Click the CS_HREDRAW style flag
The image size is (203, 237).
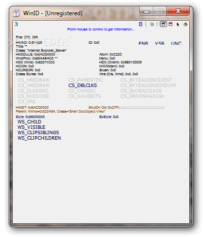[x=34, y=80]
